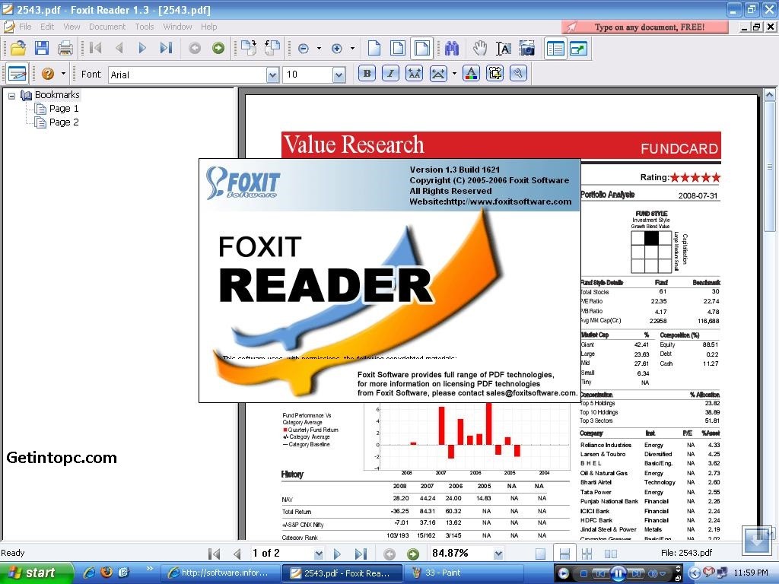
Task: Click the insert object icon beside text color
Action: coord(494,74)
